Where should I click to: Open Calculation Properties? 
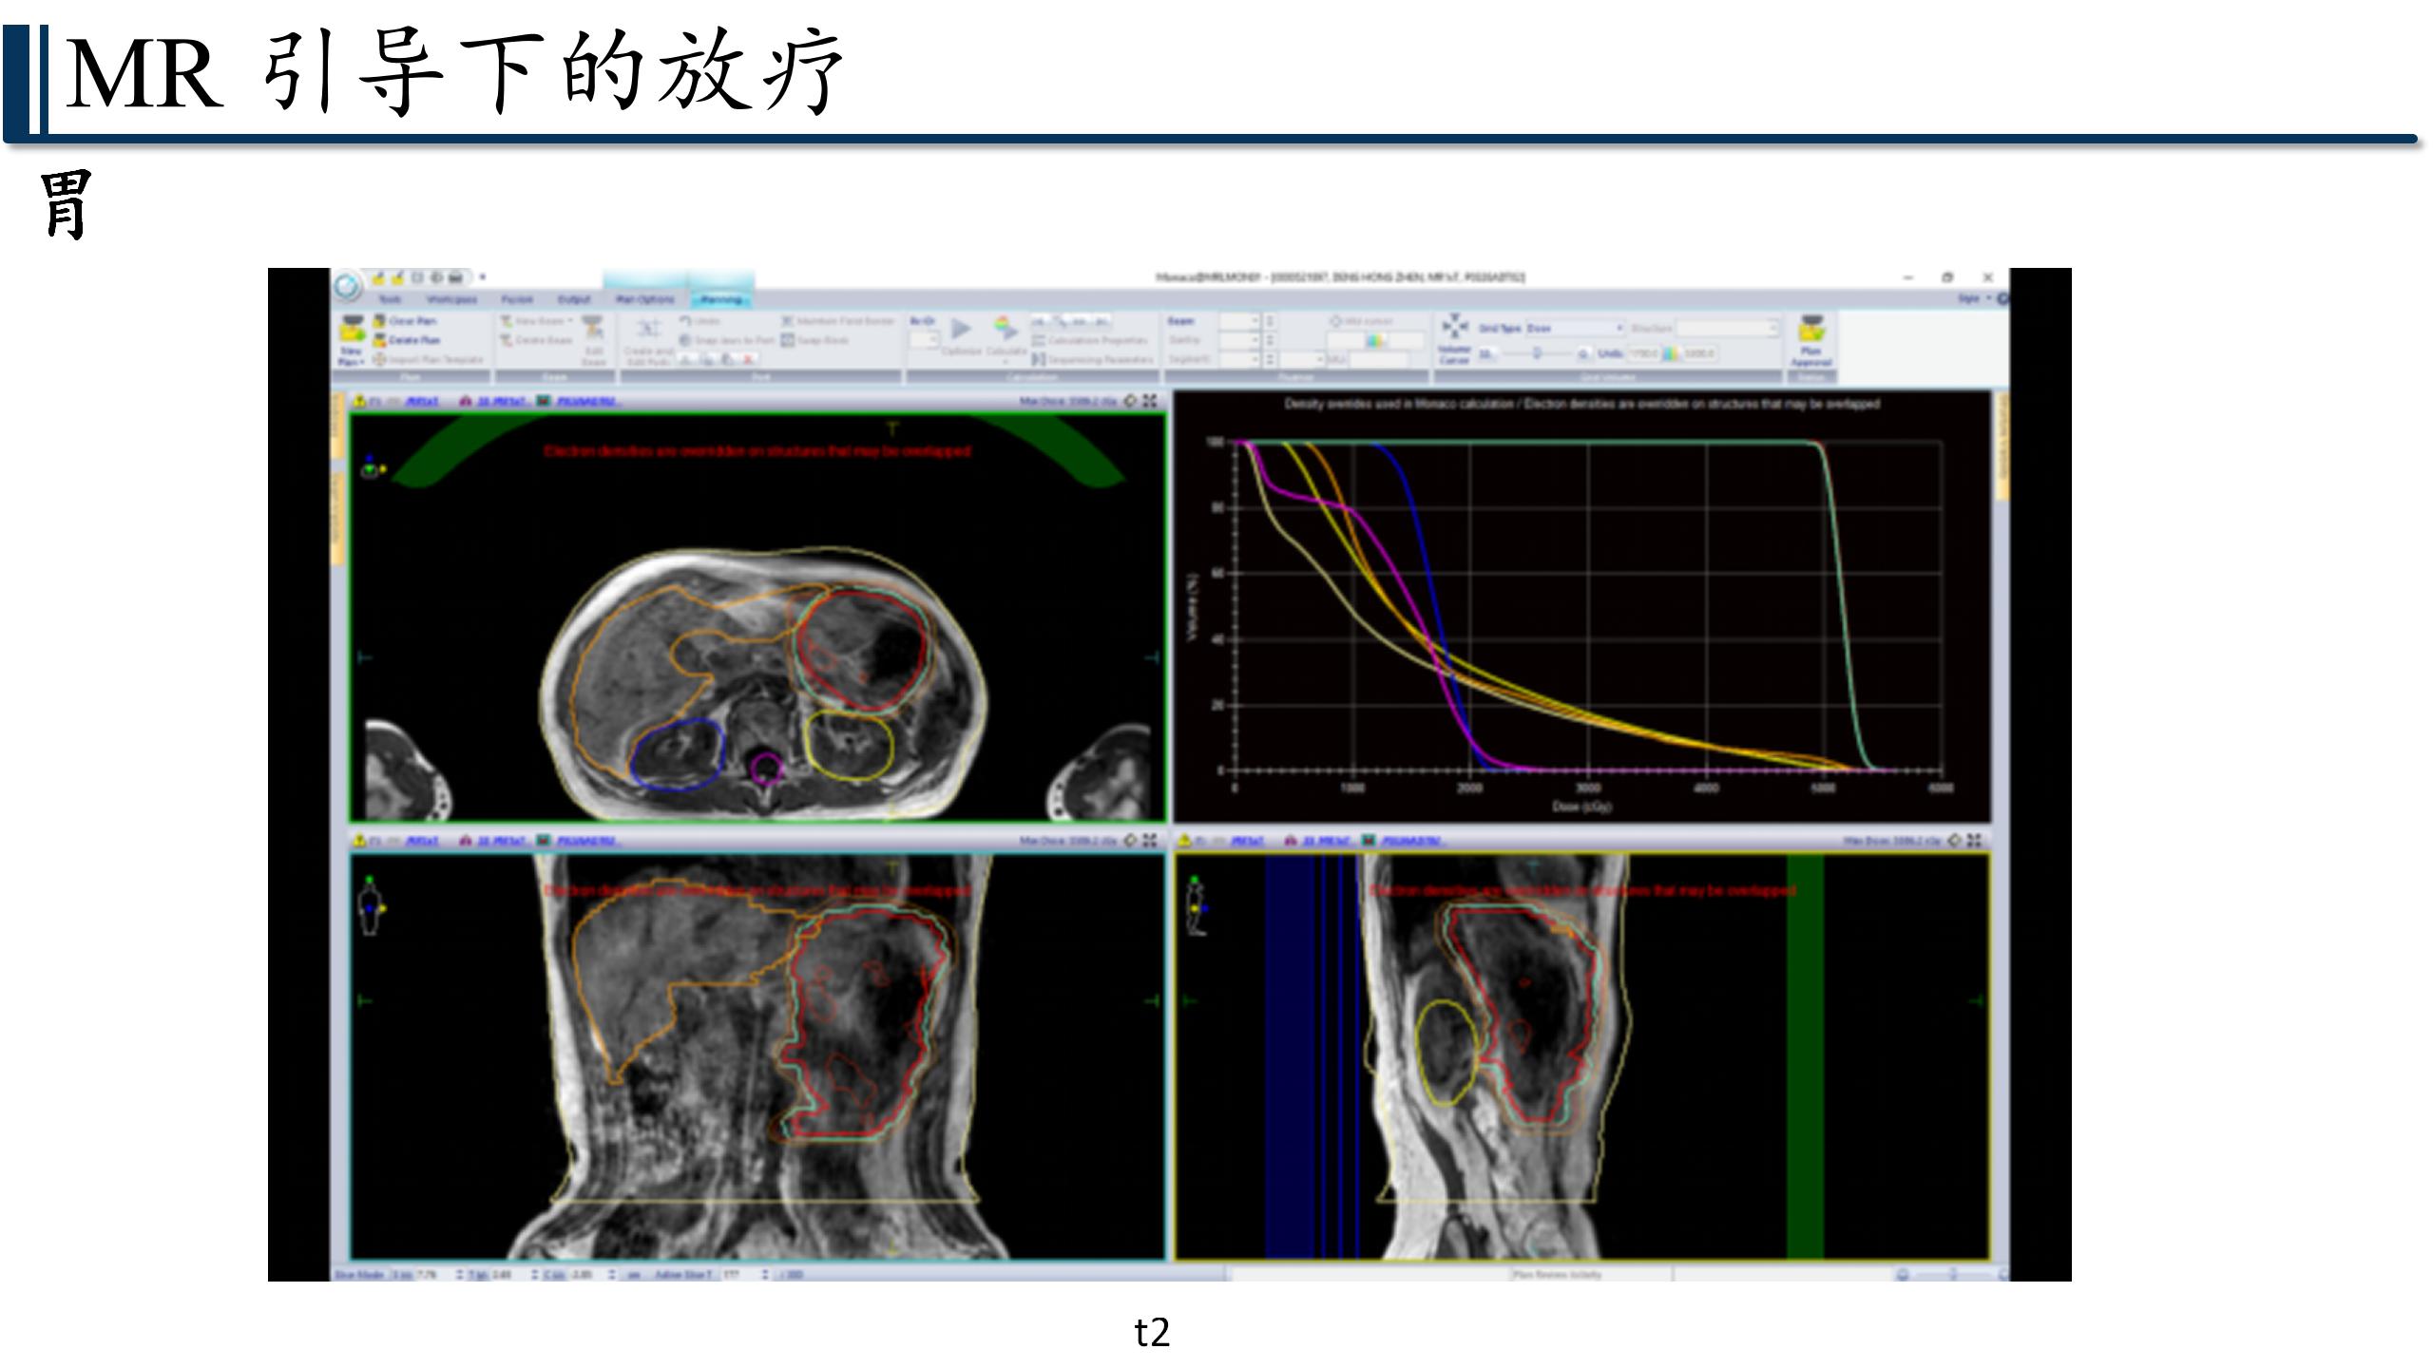1090,340
